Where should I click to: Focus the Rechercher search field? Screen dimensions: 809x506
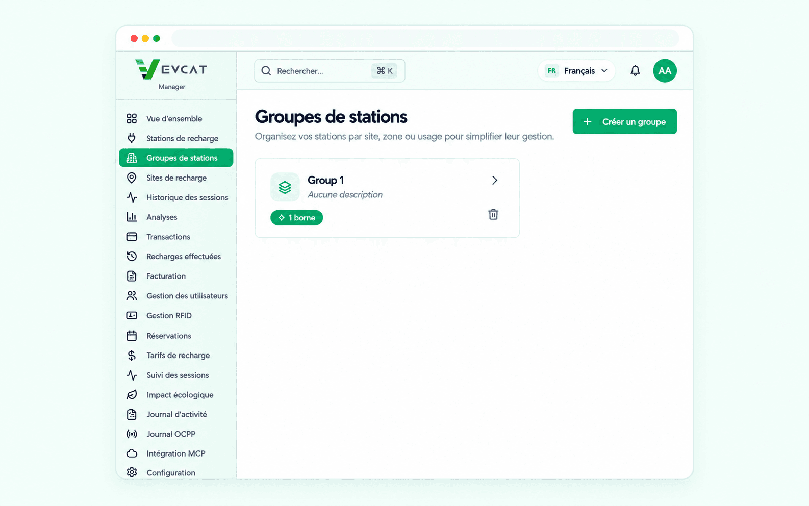pyautogui.click(x=330, y=71)
